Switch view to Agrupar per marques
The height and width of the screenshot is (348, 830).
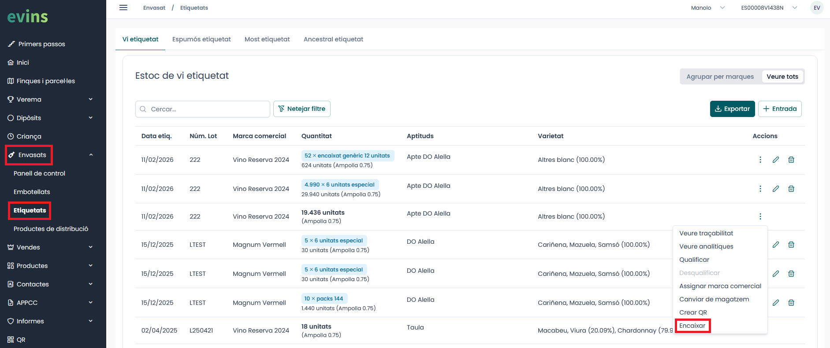click(720, 77)
